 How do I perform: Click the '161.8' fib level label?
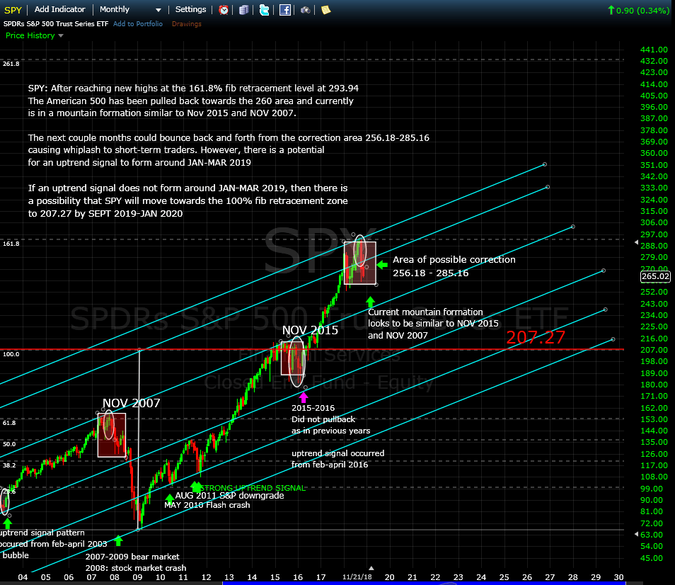[11, 244]
